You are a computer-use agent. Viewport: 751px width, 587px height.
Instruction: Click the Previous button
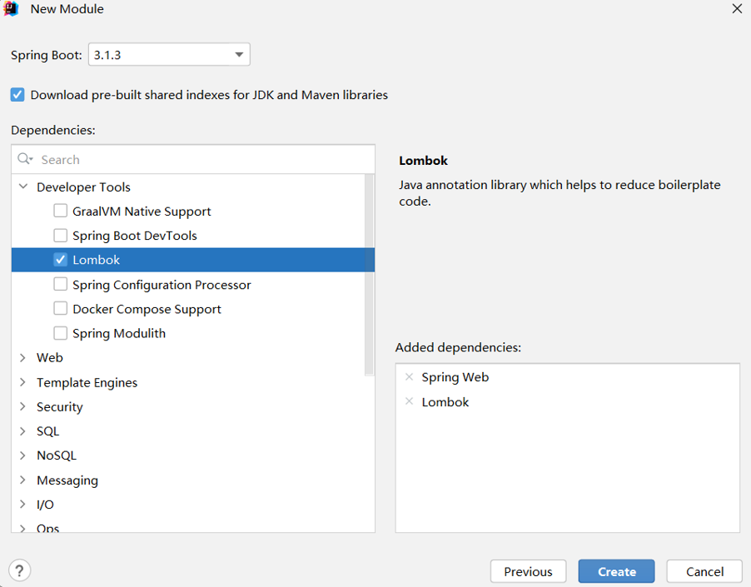(528, 571)
